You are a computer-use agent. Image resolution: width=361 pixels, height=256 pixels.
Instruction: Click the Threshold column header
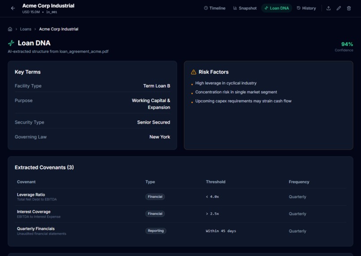[215, 182]
